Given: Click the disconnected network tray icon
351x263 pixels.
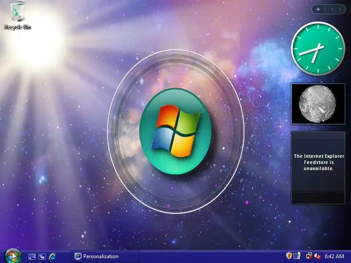Looking at the screenshot, I should point(309,256).
